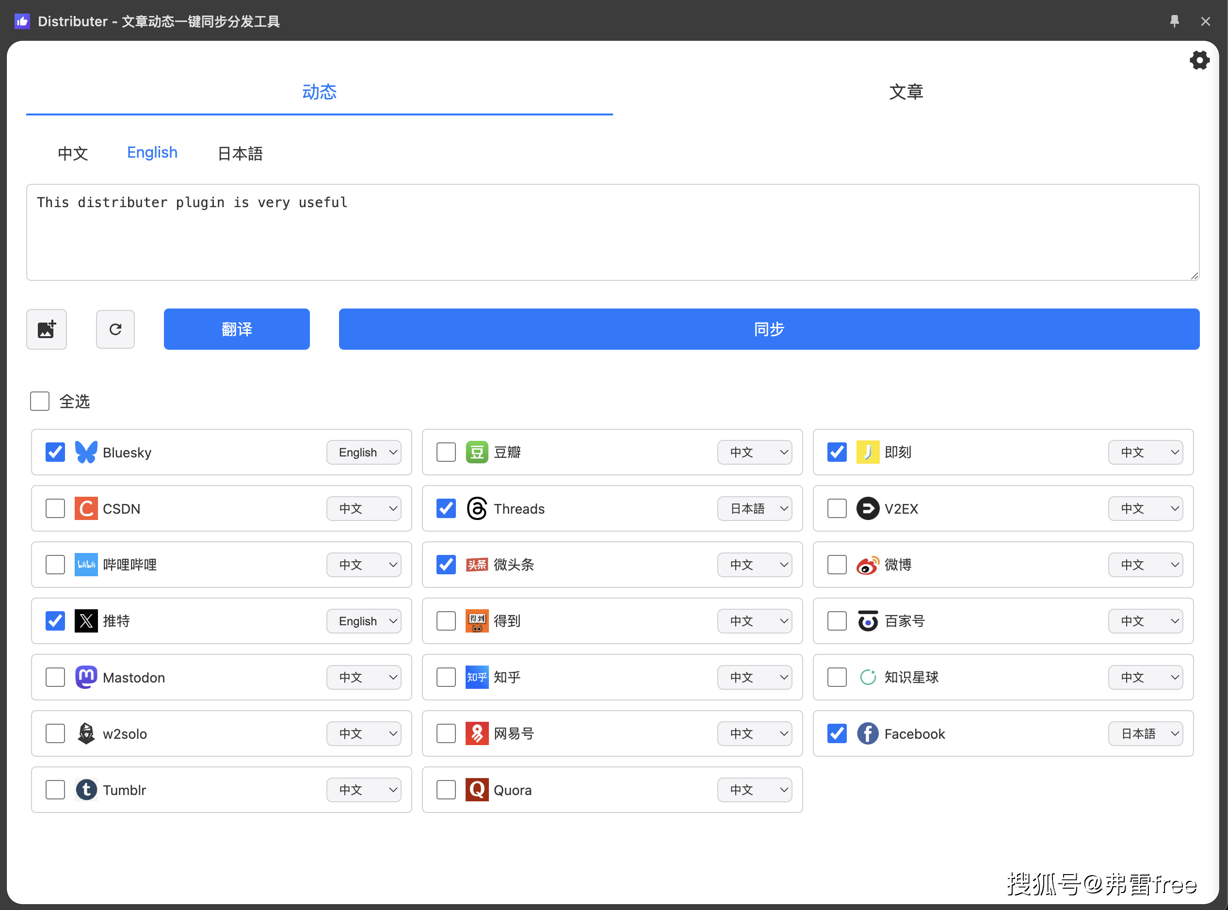This screenshot has width=1228, height=910.
Task: Click the 翻译 translate button
Action: click(x=236, y=329)
